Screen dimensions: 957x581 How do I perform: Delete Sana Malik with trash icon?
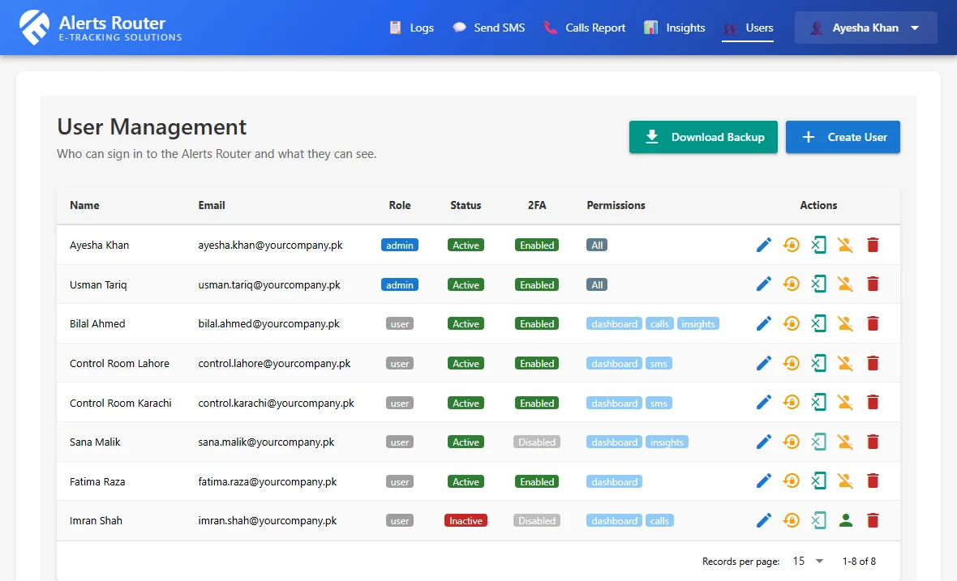873,442
